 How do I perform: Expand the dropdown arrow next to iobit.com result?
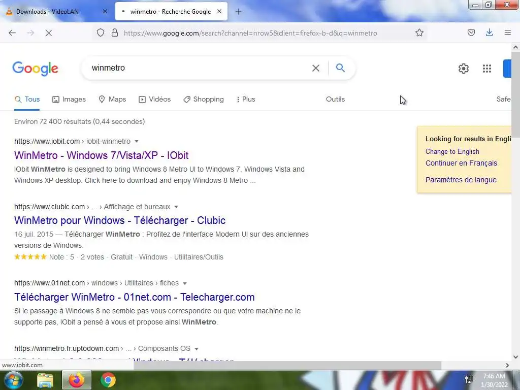[136, 141]
